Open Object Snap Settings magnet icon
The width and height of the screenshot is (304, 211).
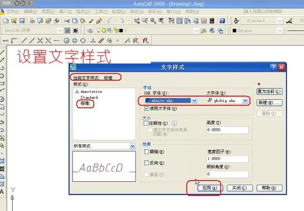coord(146,41)
